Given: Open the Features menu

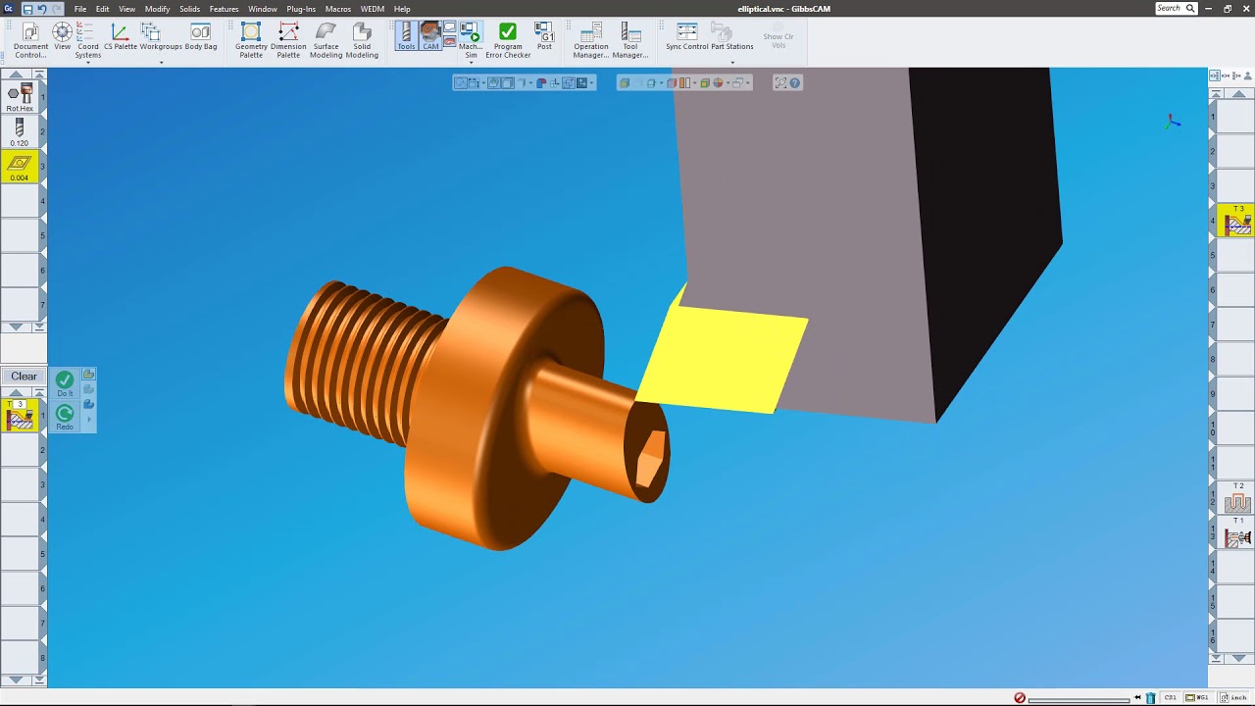Looking at the screenshot, I should point(224,9).
